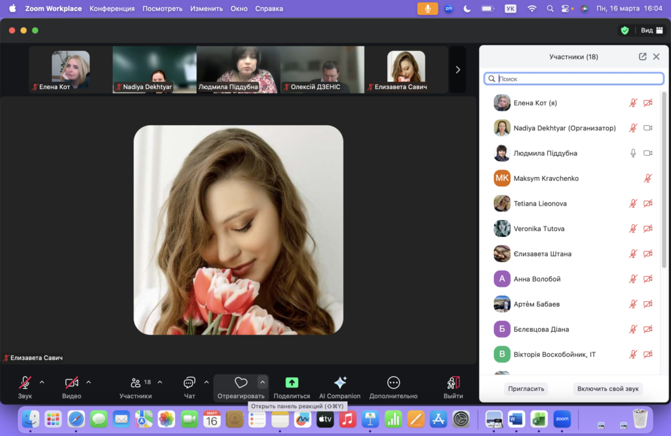Image resolution: width=671 pixels, height=436 pixels.
Task: Click the Поделиться screen share icon
Action: click(x=292, y=383)
